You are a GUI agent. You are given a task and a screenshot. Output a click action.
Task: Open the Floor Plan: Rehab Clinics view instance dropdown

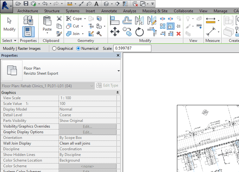(91, 86)
